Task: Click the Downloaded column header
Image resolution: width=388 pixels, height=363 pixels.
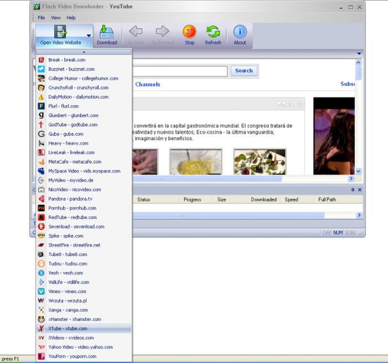Action: coord(264,199)
